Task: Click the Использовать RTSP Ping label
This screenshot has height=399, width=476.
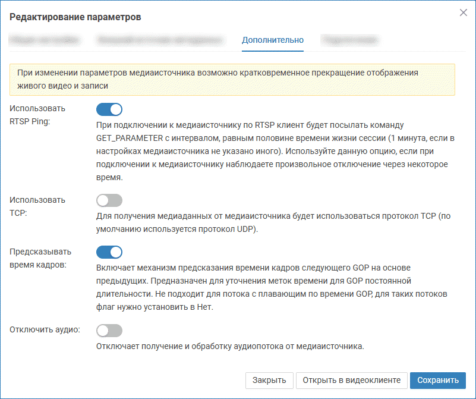Action: pyautogui.click(x=38, y=114)
